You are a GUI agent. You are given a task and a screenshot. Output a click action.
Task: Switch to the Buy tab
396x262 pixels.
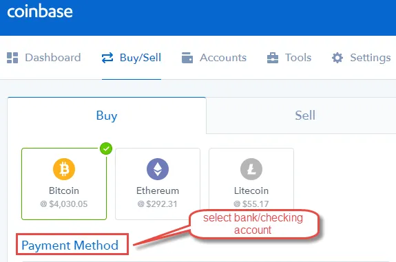point(107,116)
